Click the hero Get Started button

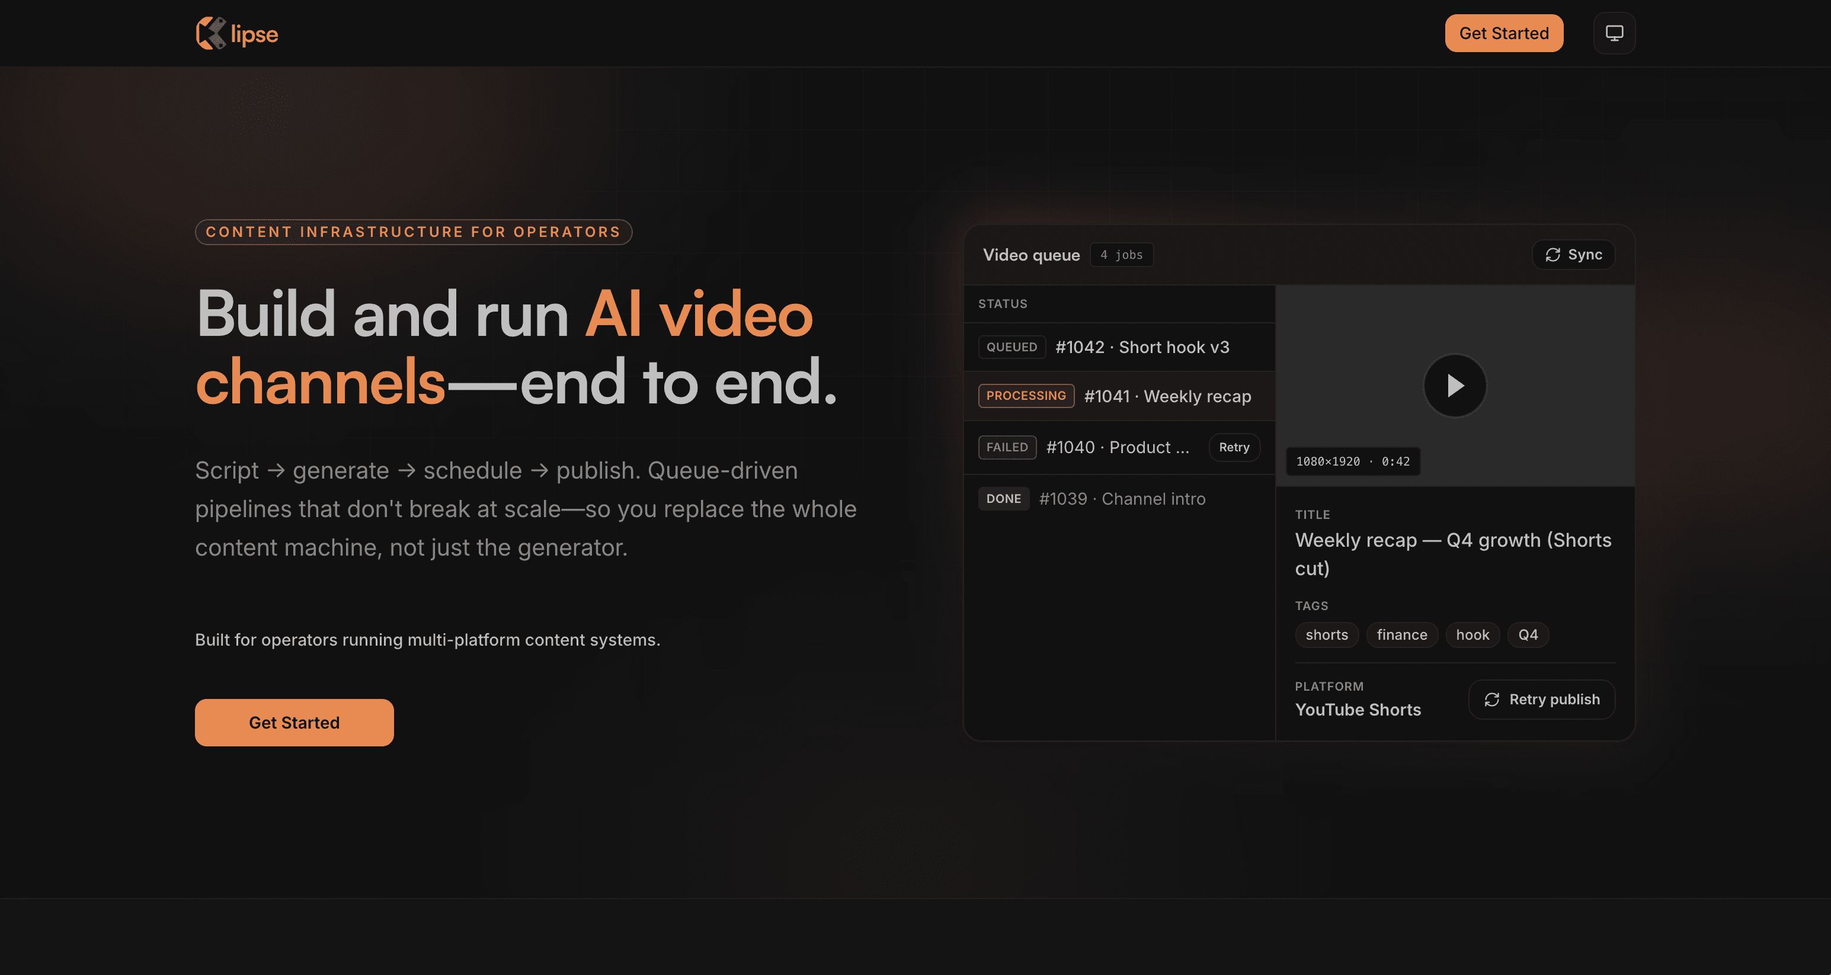295,722
